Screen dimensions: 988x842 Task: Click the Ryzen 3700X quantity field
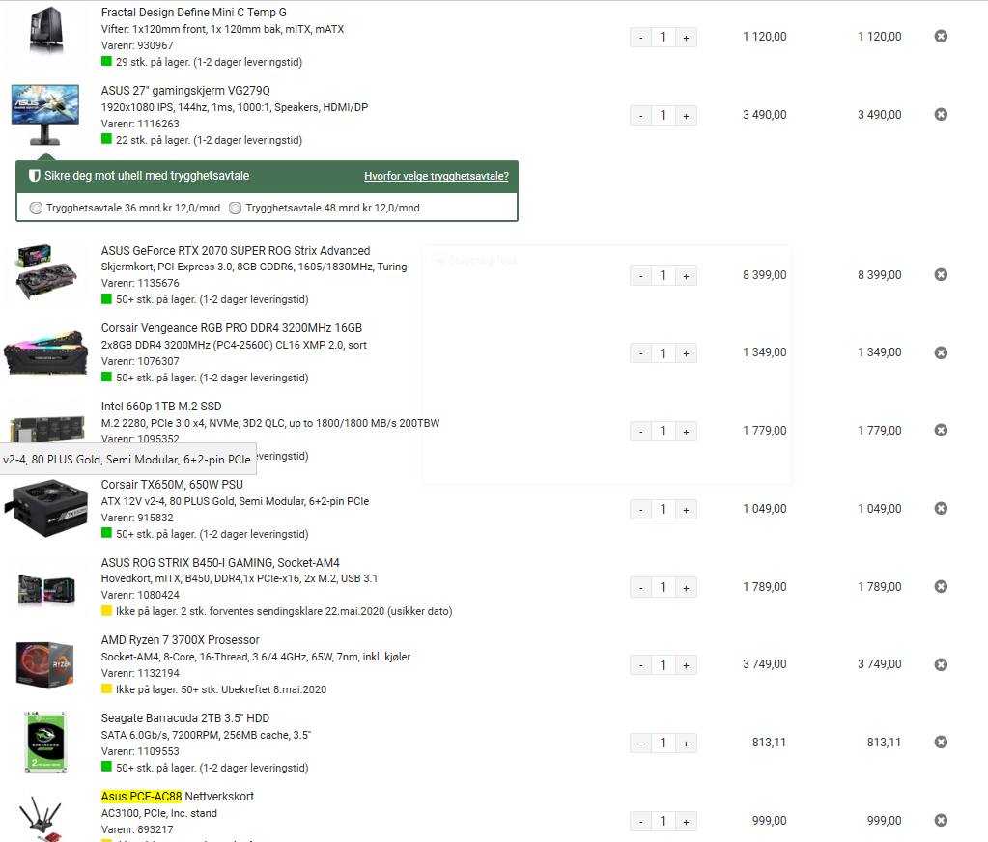point(663,665)
